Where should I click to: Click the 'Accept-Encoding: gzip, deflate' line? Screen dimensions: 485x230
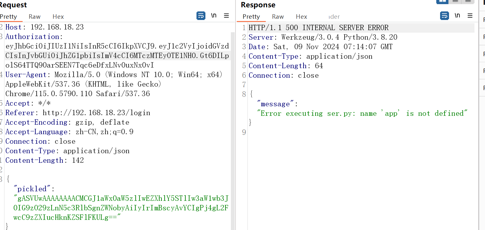tap(67, 122)
